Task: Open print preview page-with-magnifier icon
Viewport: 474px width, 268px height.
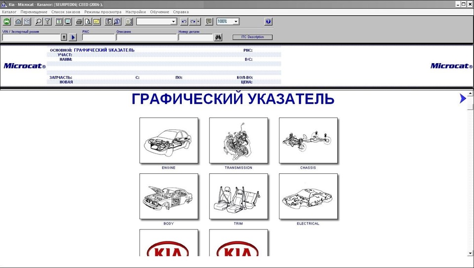Action: [88, 21]
